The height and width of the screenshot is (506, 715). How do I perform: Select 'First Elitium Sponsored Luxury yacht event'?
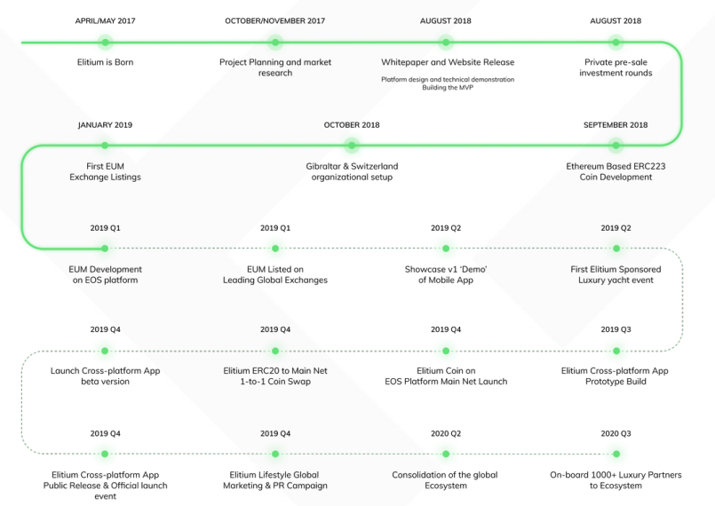(615, 274)
